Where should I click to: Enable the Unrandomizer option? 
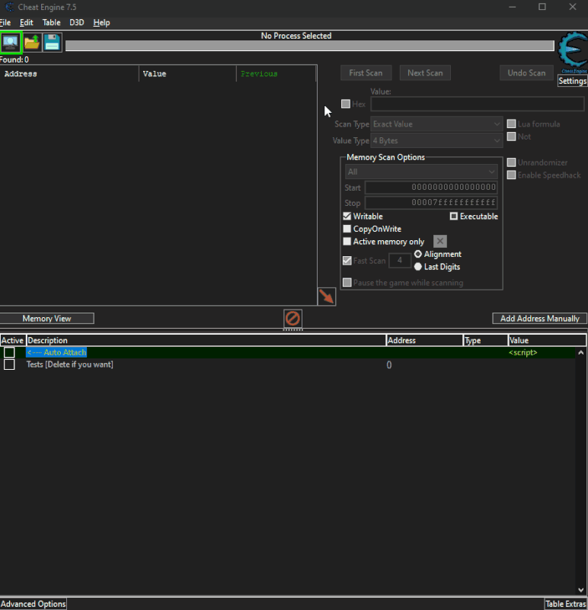[x=511, y=162]
